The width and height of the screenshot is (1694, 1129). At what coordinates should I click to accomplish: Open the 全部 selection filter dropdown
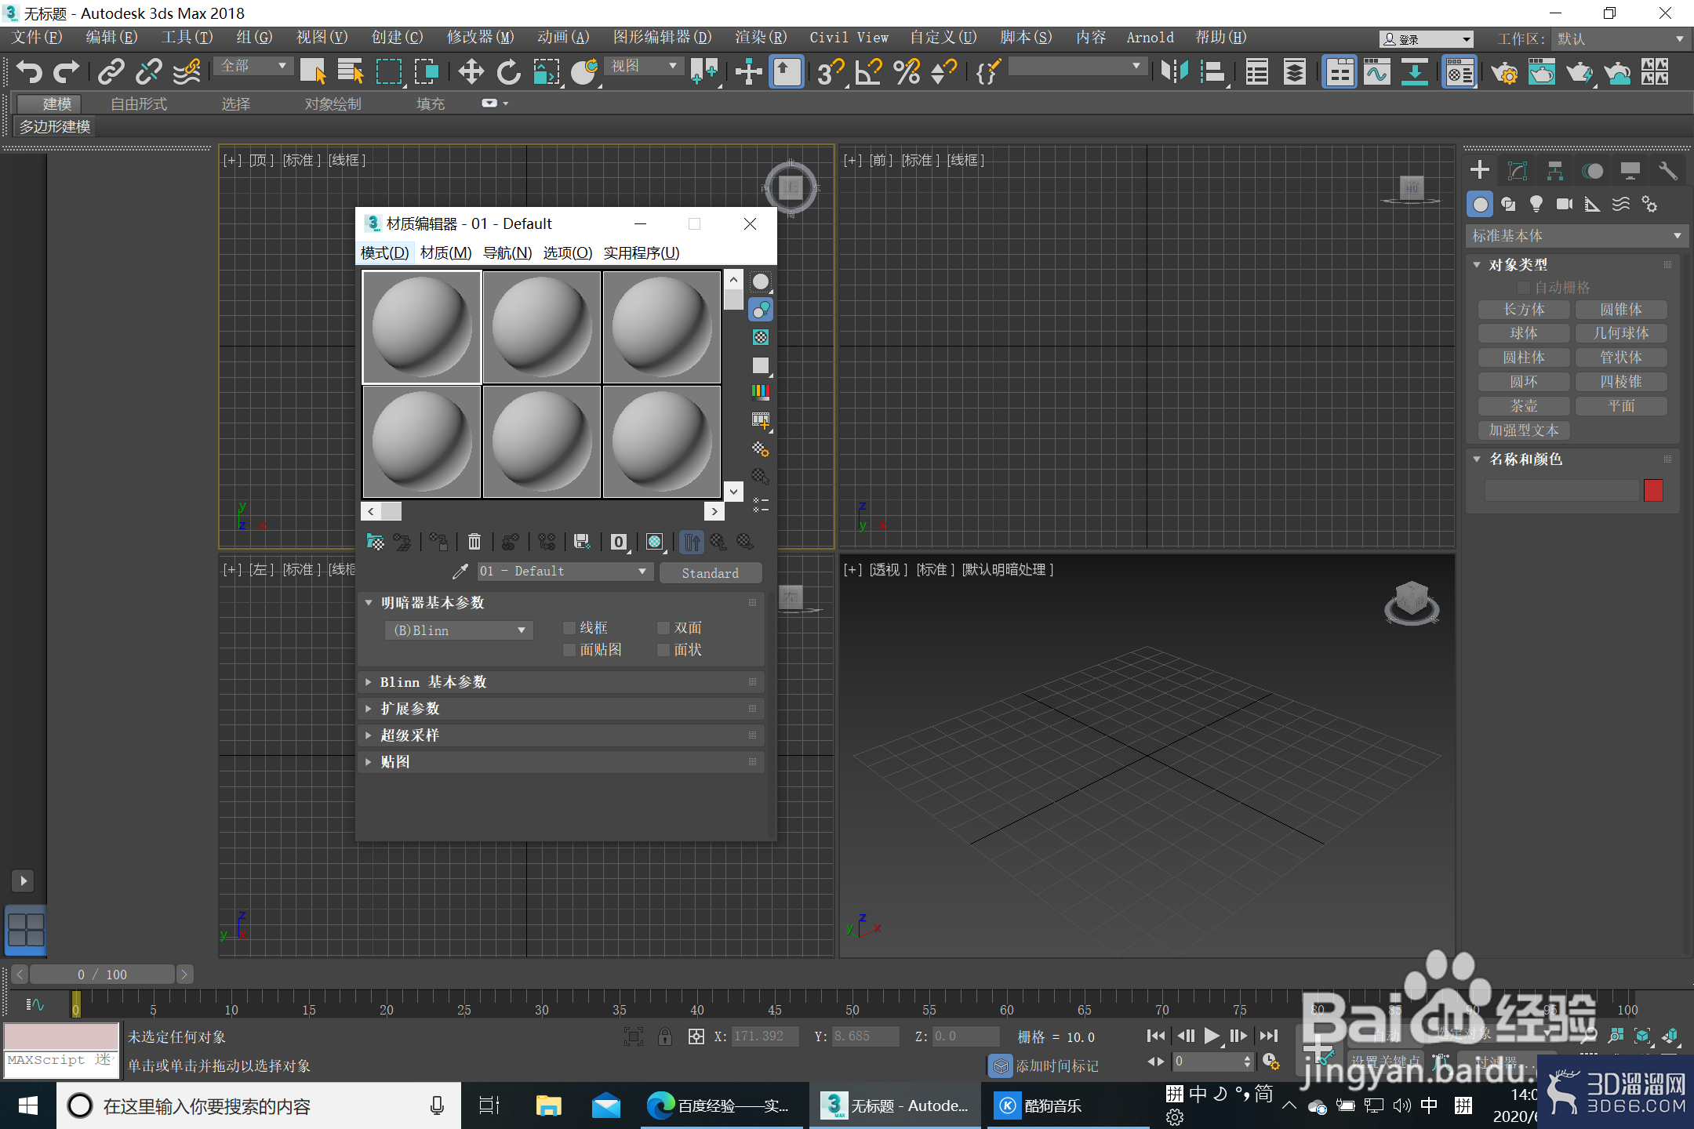254,67
